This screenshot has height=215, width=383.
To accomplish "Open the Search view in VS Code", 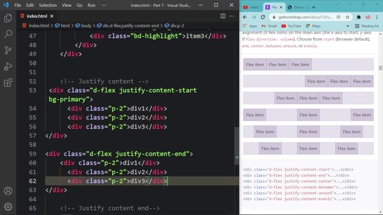I will point(8,34).
